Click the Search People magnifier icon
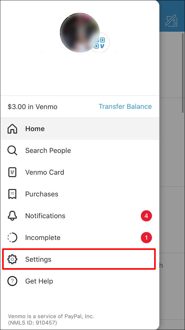This screenshot has width=185, height=330. click(12, 151)
